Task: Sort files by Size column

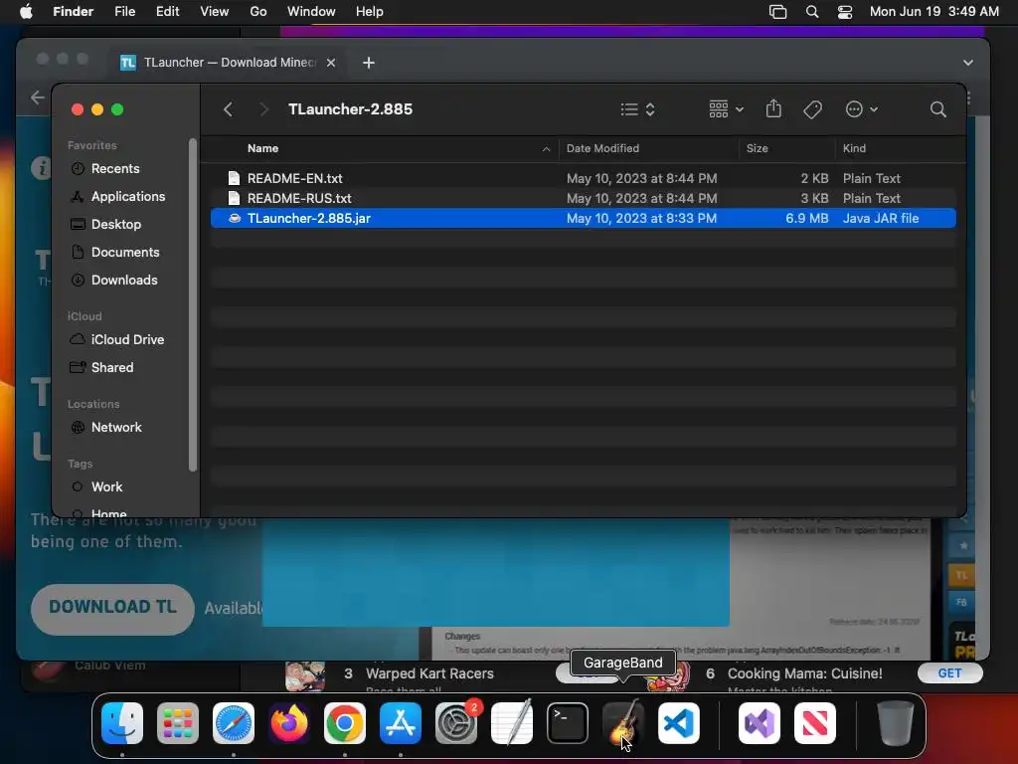Action: tap(757, 148)
